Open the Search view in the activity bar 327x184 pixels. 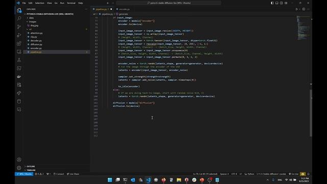19,18
